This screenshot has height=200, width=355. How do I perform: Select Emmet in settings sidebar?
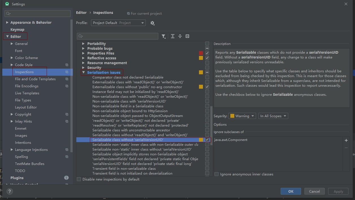[21, 129]
